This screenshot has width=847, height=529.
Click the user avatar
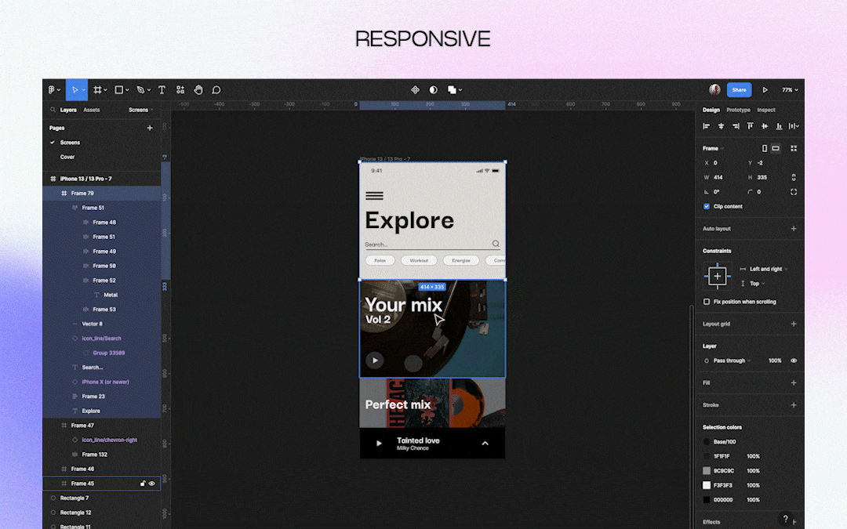coord(714,89)
